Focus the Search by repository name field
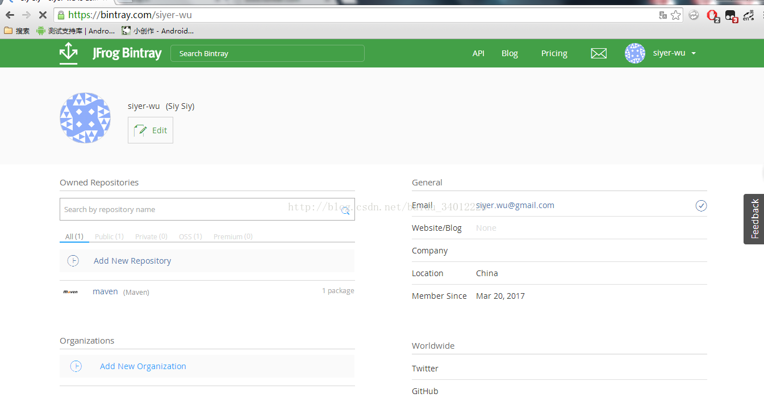Image resolution: width=764 pixels, height=402 pixels. 207,209
